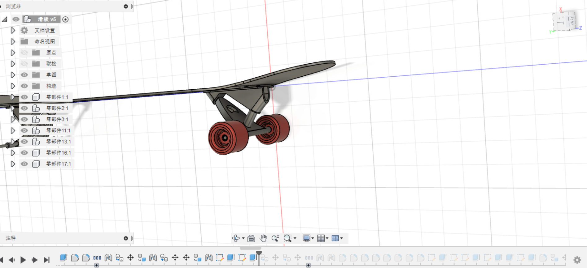
Task: Select the 零部件13:1 tree row
Action: (46, 142)
